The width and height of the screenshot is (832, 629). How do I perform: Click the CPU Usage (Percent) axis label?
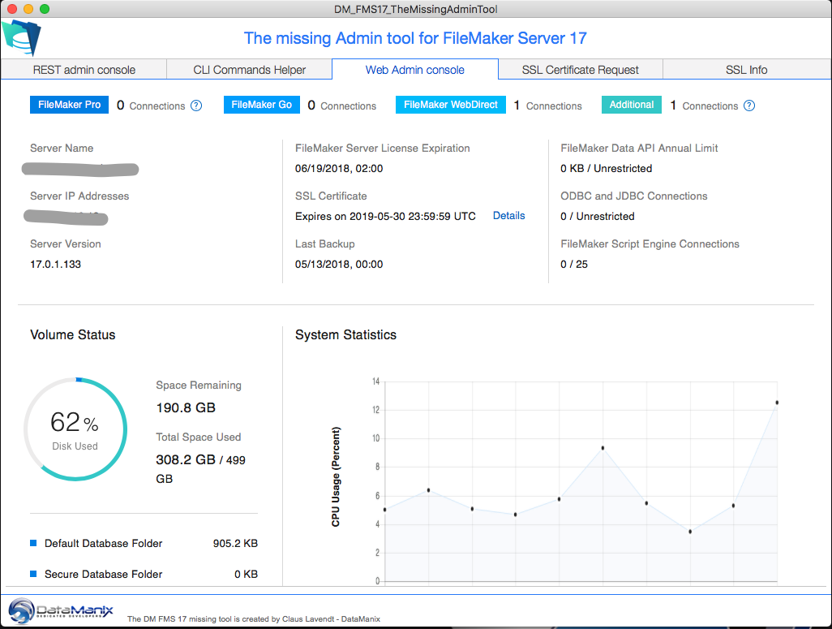click(336, 477)
